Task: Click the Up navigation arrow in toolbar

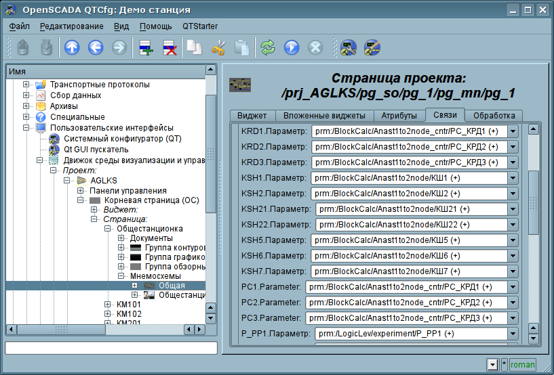Action: (72, 47)
